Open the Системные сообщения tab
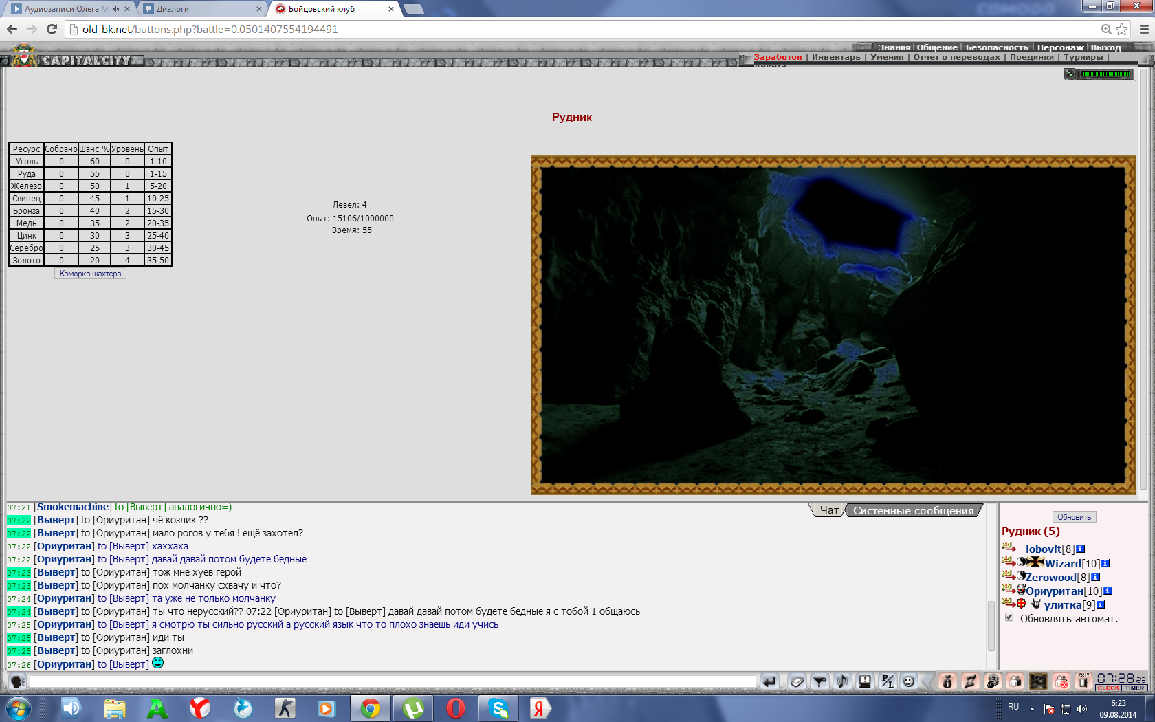Screen dimensions: 1155x722 pos(913,510)
